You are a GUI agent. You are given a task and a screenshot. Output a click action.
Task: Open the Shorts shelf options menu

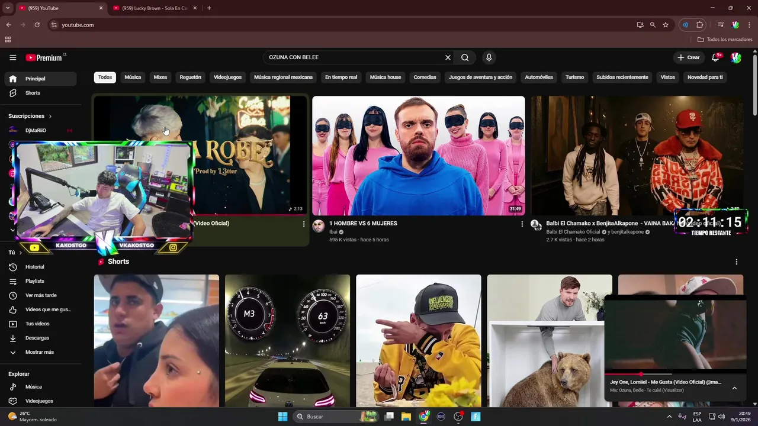pos(736,262)
